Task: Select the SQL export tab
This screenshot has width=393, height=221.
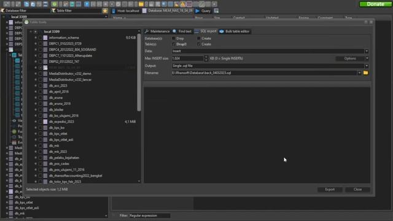Action: [206, 31]
